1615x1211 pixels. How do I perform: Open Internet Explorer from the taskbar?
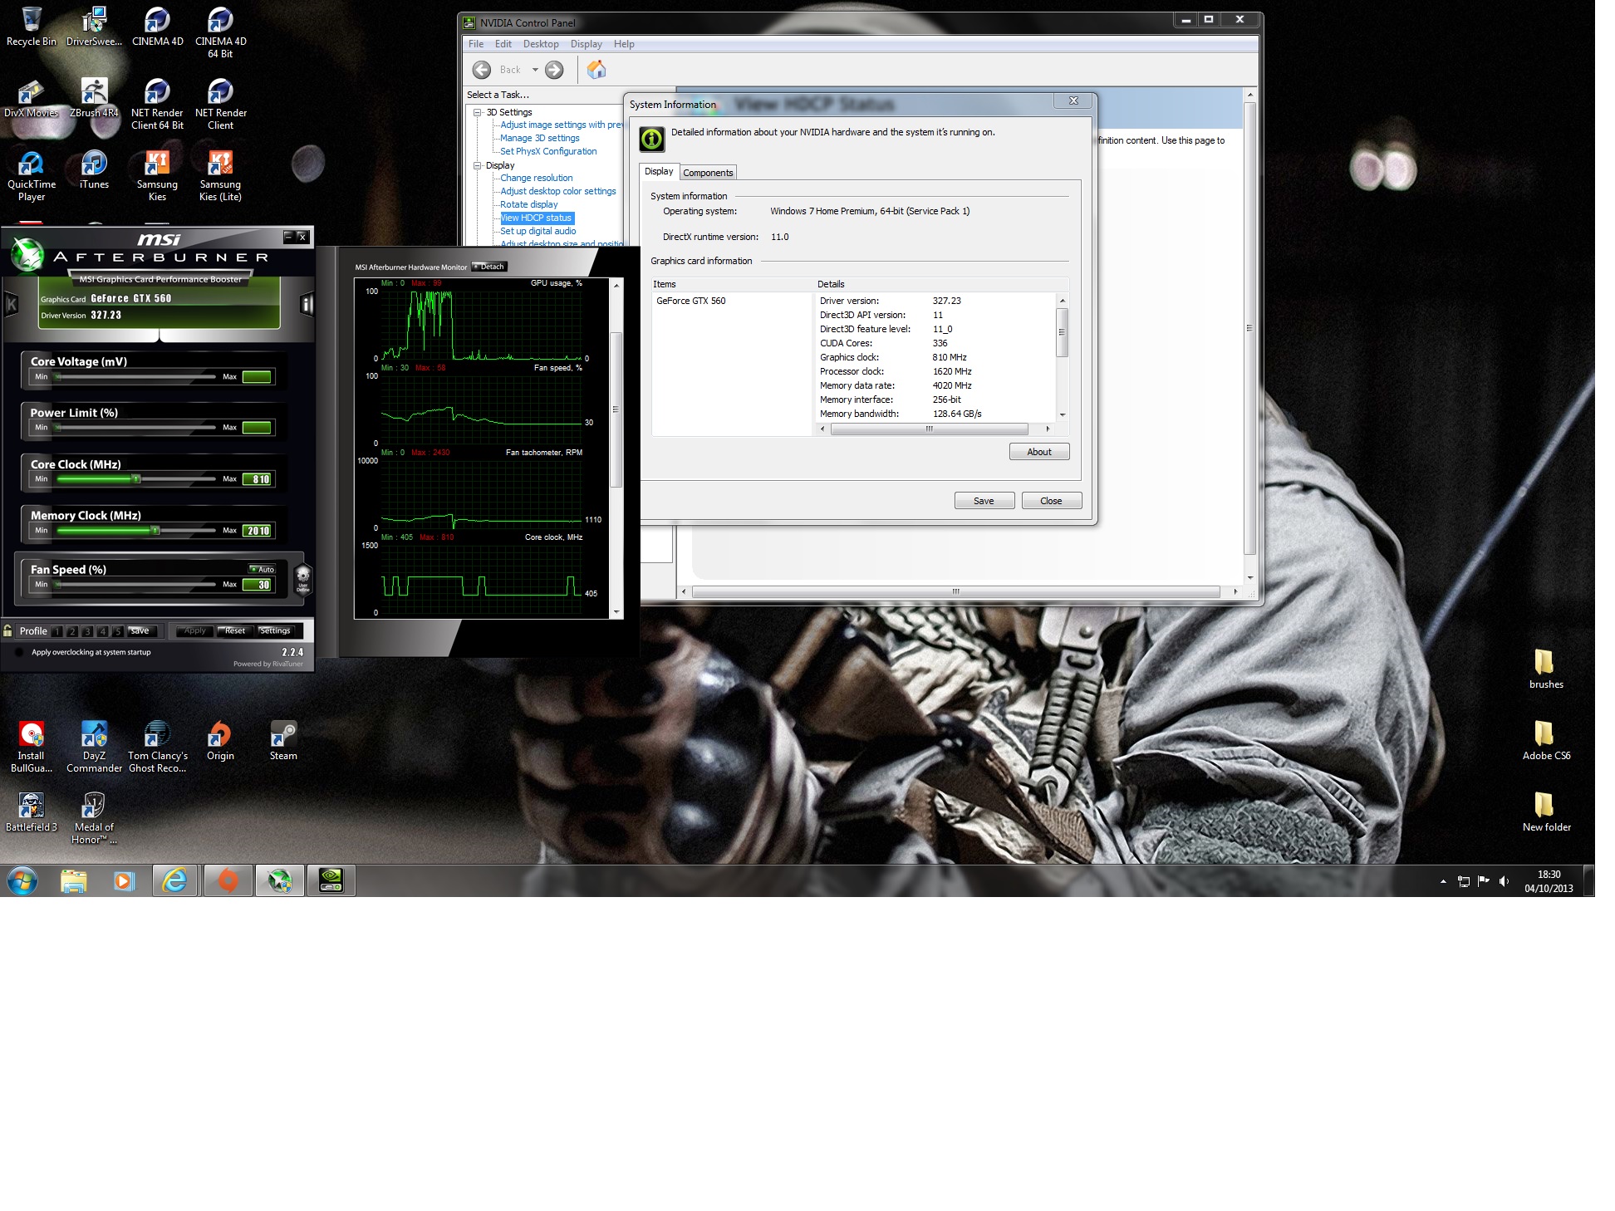tap(174, 880)
